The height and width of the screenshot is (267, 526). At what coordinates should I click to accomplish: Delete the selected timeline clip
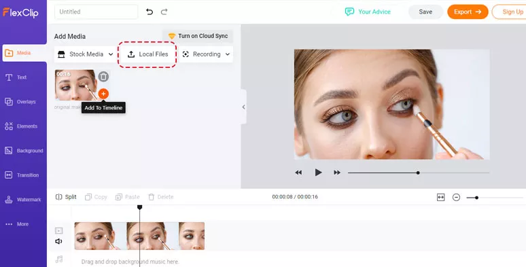(x=160, y=197)
